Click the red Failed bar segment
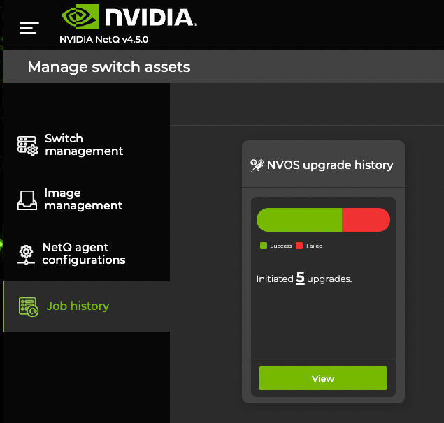The height and width of the screenshot is (423, 444). (x=366, y=219)
